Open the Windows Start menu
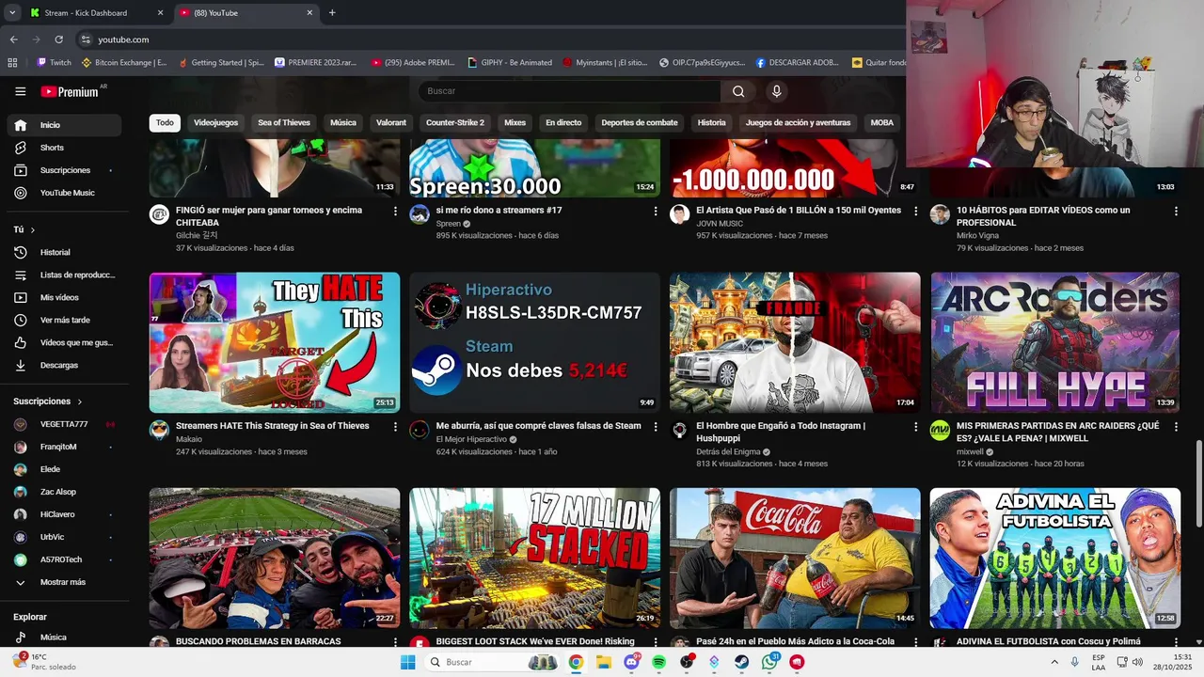 point(407,662)
